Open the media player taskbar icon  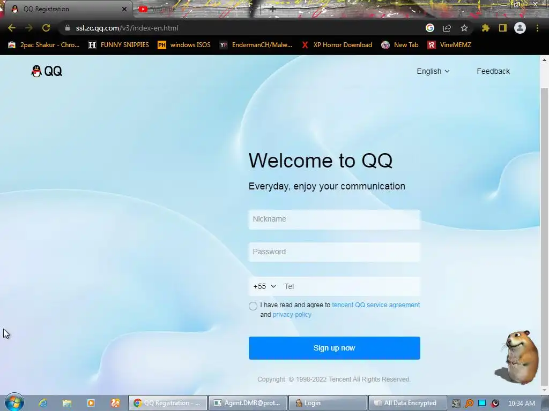click(x=91, y=403)
